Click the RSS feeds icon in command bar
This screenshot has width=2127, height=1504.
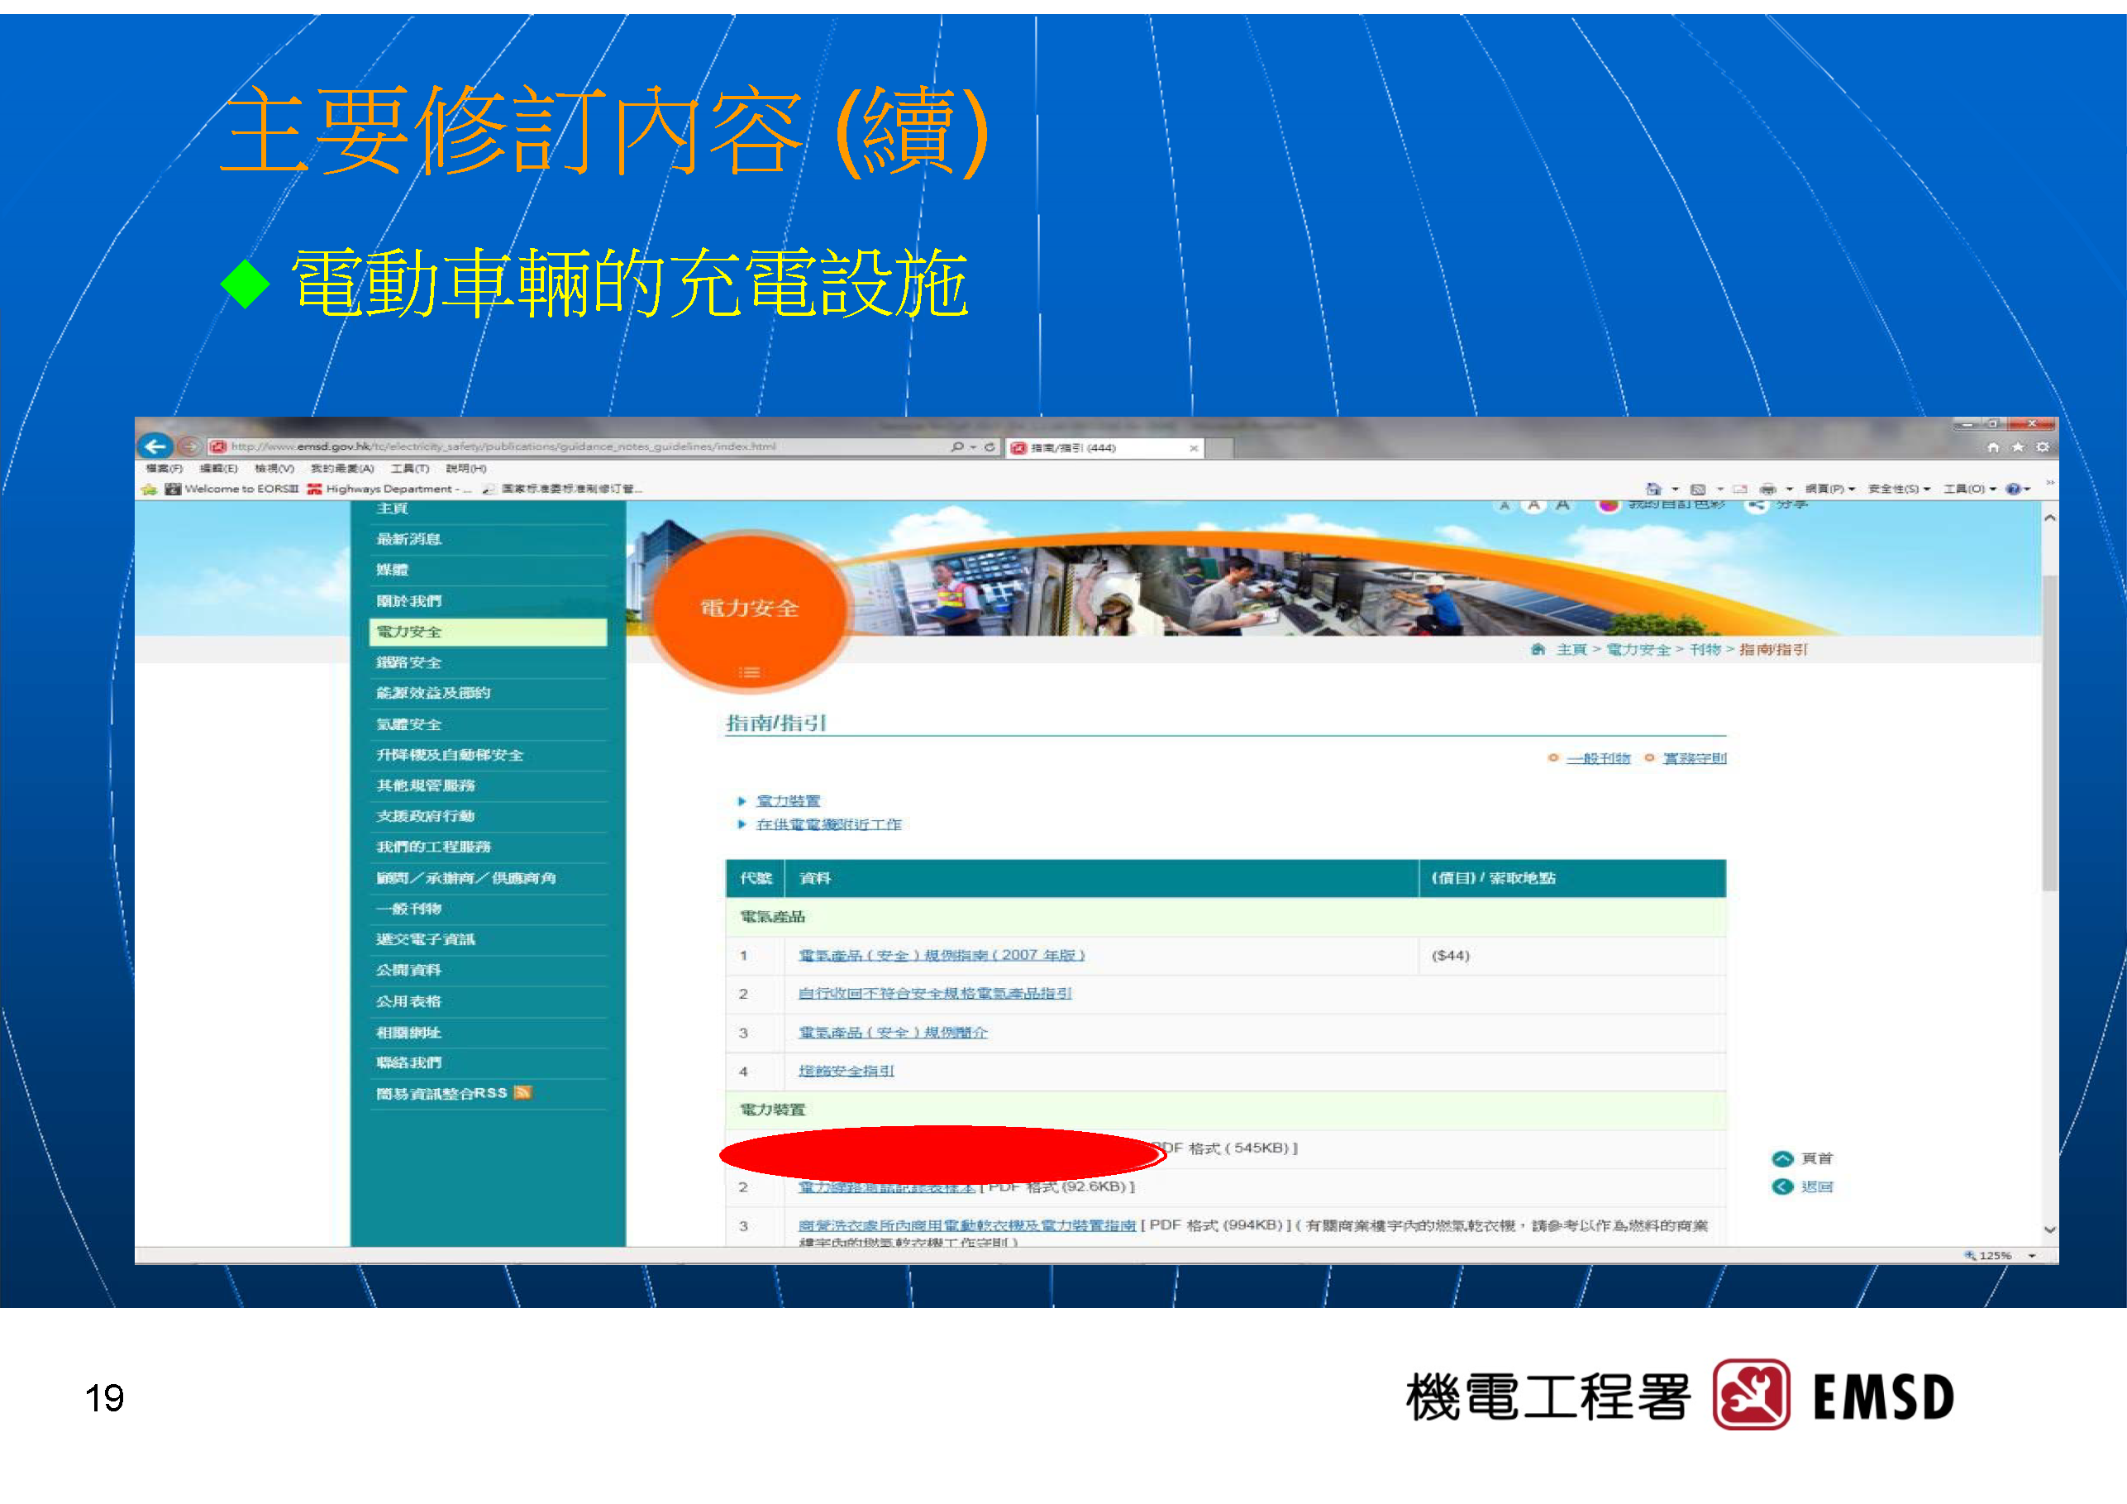pos(1698,489)
